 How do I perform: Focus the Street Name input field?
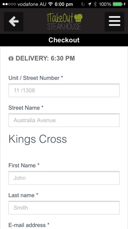(64, 120)
